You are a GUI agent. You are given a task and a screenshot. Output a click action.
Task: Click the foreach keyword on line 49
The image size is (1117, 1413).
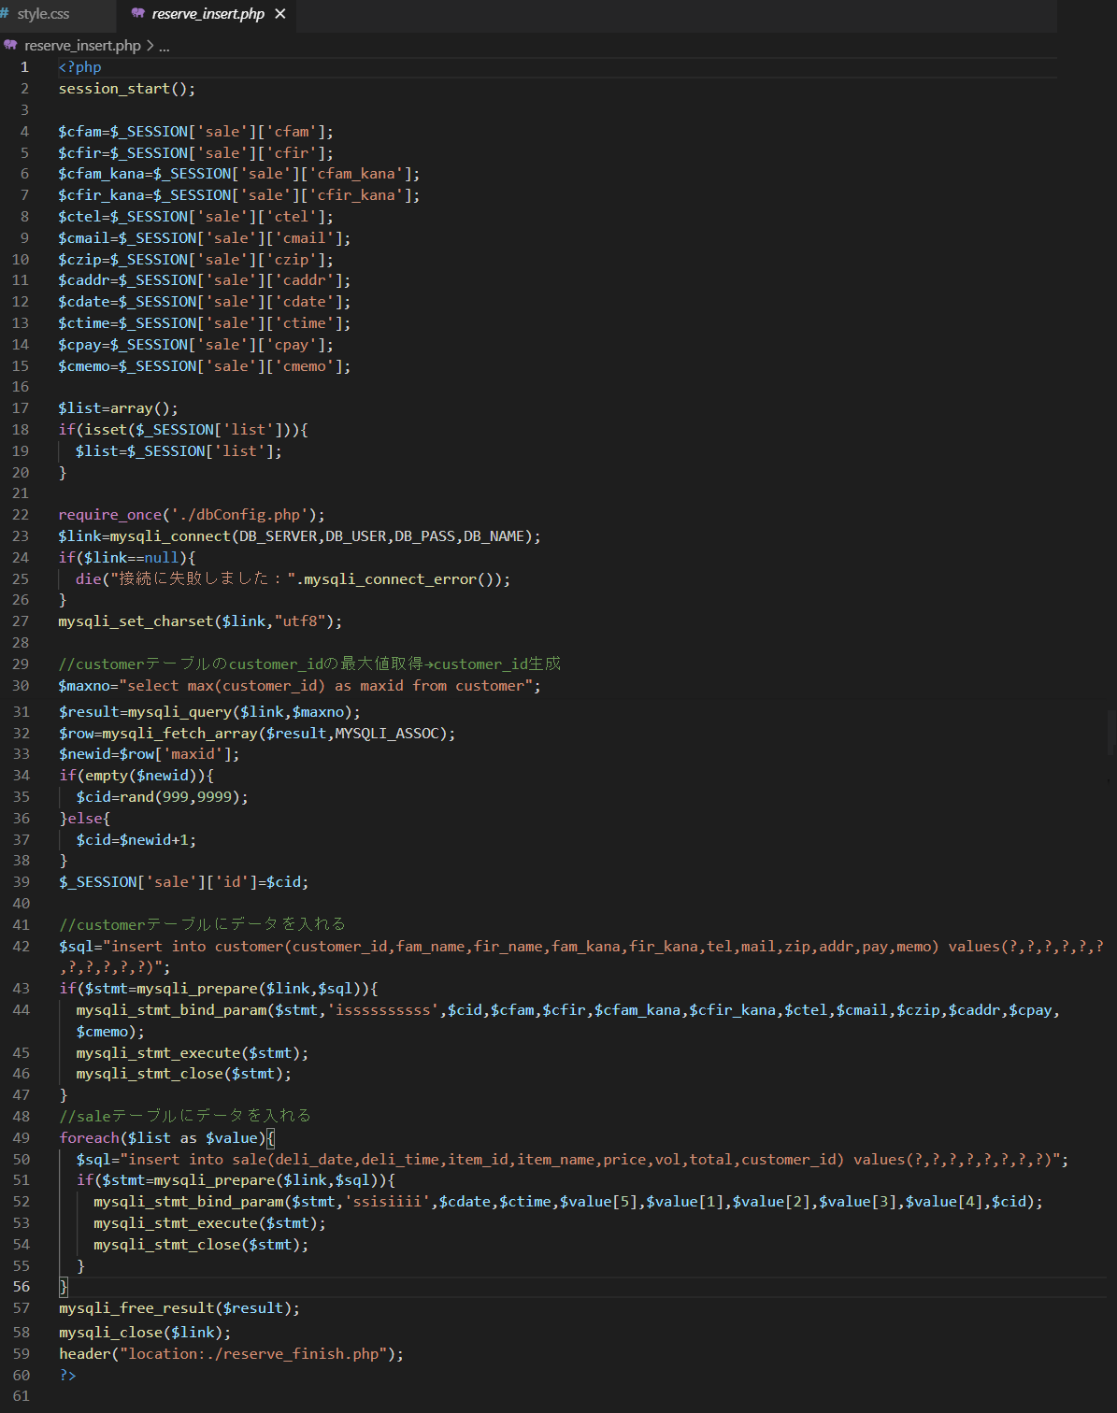coord(89,1138)
